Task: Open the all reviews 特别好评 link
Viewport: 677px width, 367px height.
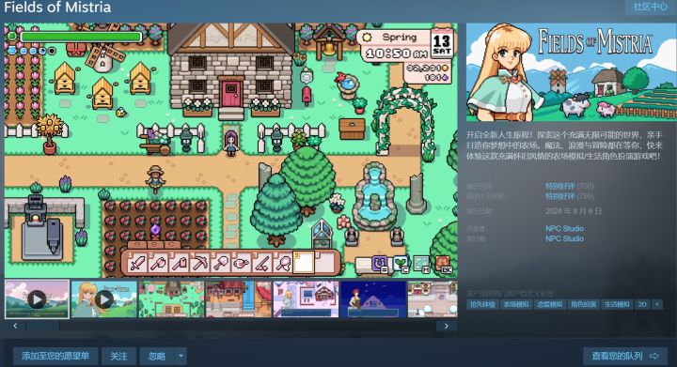Action: click(x=560, y=196)
